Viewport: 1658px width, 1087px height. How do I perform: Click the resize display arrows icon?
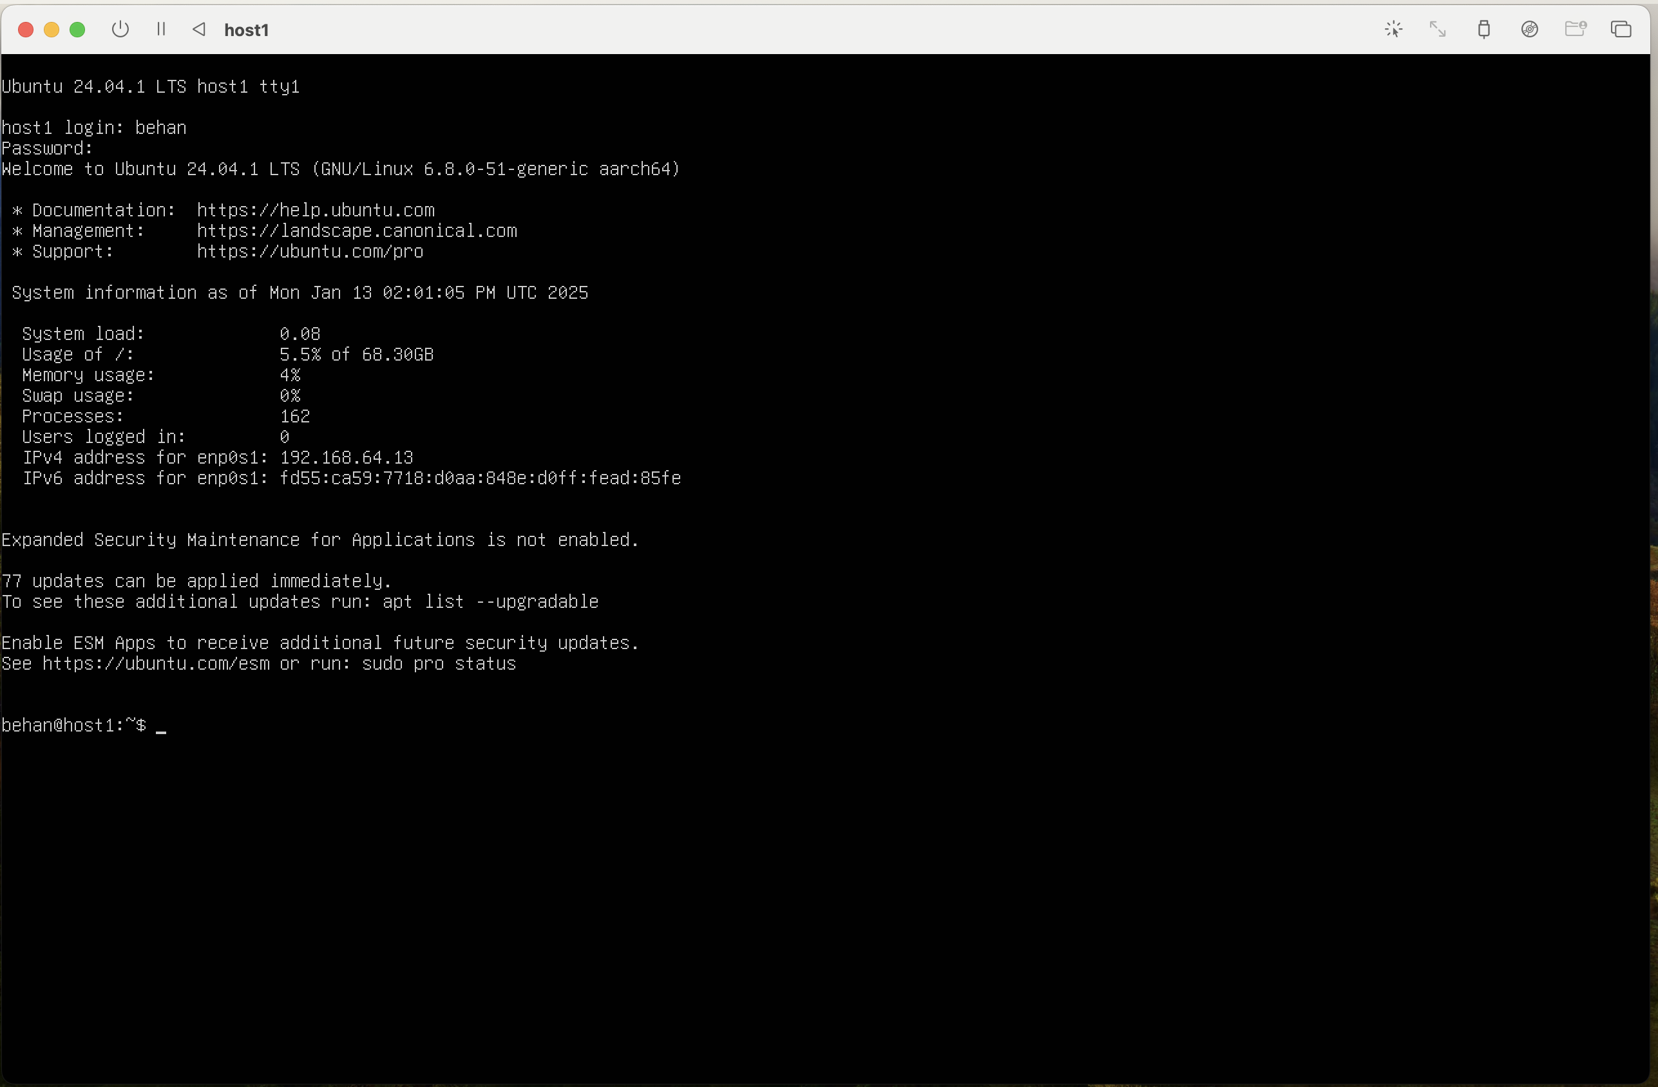1438,29
